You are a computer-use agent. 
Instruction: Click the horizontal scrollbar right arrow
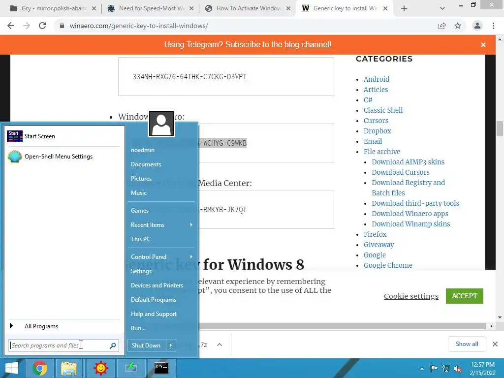[x=491, y=326]
